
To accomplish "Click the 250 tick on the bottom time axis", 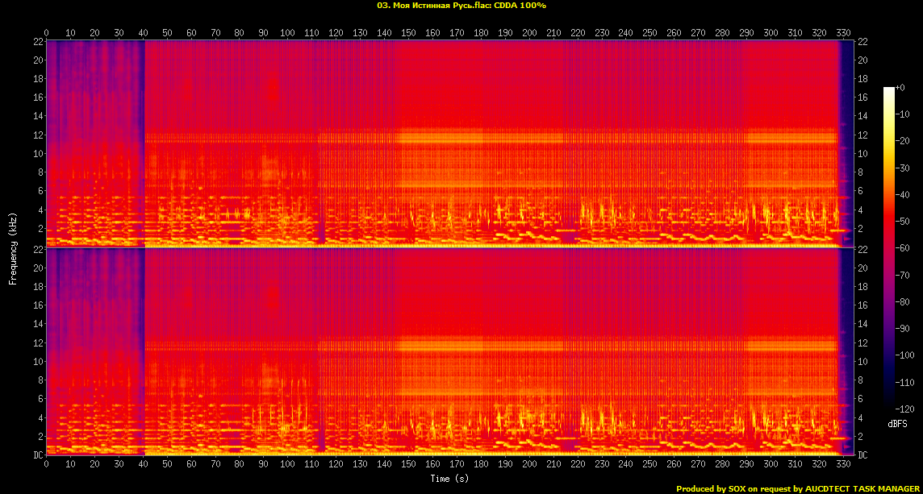I will pyautogui.click(x=649, y=464).
